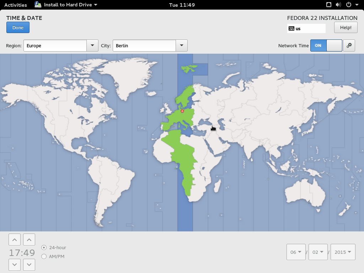Image resolution: width=364 pixels, height=273 pixels.
Task: Toggle the Network Time switch
Action: click(326, 45)
